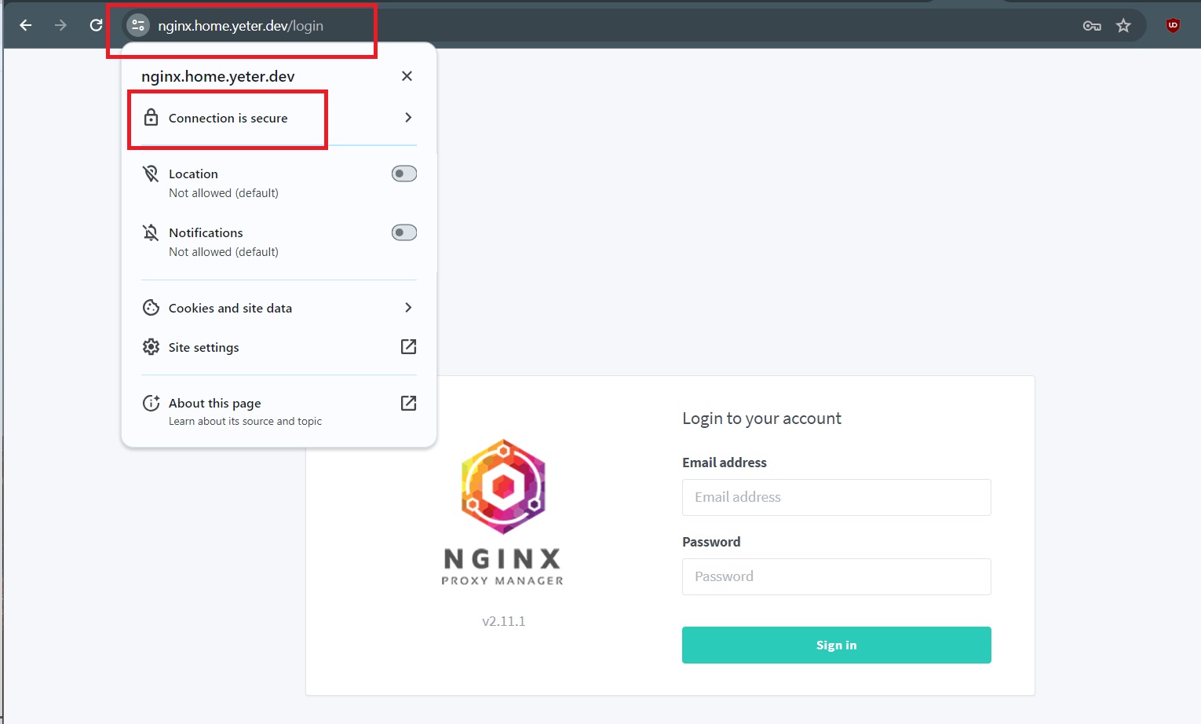
Task: Open the uBlock Origin extension icon
Action: (1173, 25)
